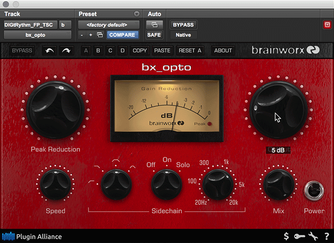
Task: Open the dollar sign store icon
Action: (x=286, y=236)
